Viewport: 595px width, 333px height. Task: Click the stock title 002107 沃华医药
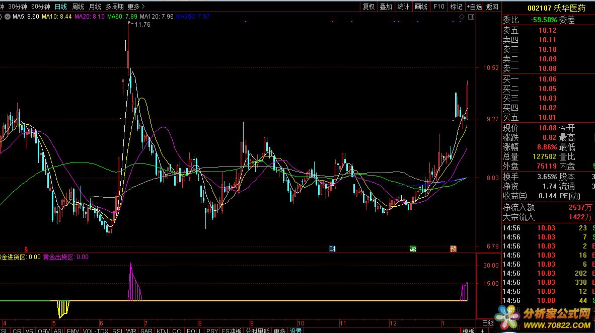click(x=556, y=8)
